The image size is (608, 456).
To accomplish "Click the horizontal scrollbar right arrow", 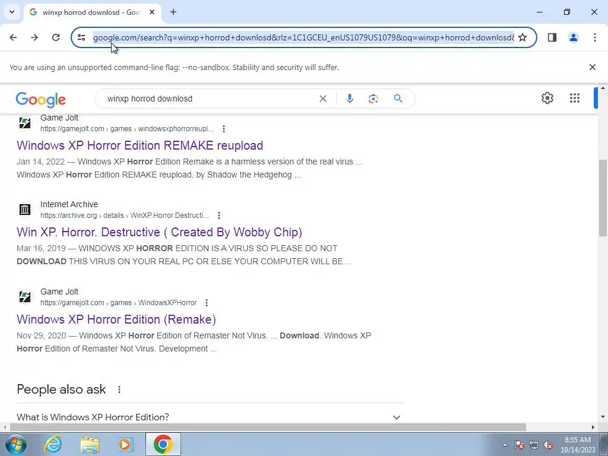I will [593, 427].
